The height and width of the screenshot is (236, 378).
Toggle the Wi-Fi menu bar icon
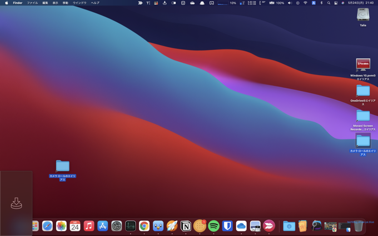(305, 3)
